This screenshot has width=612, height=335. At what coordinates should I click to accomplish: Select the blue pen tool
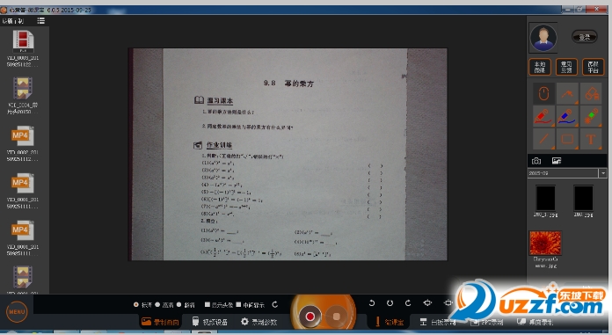coord(567,116)
